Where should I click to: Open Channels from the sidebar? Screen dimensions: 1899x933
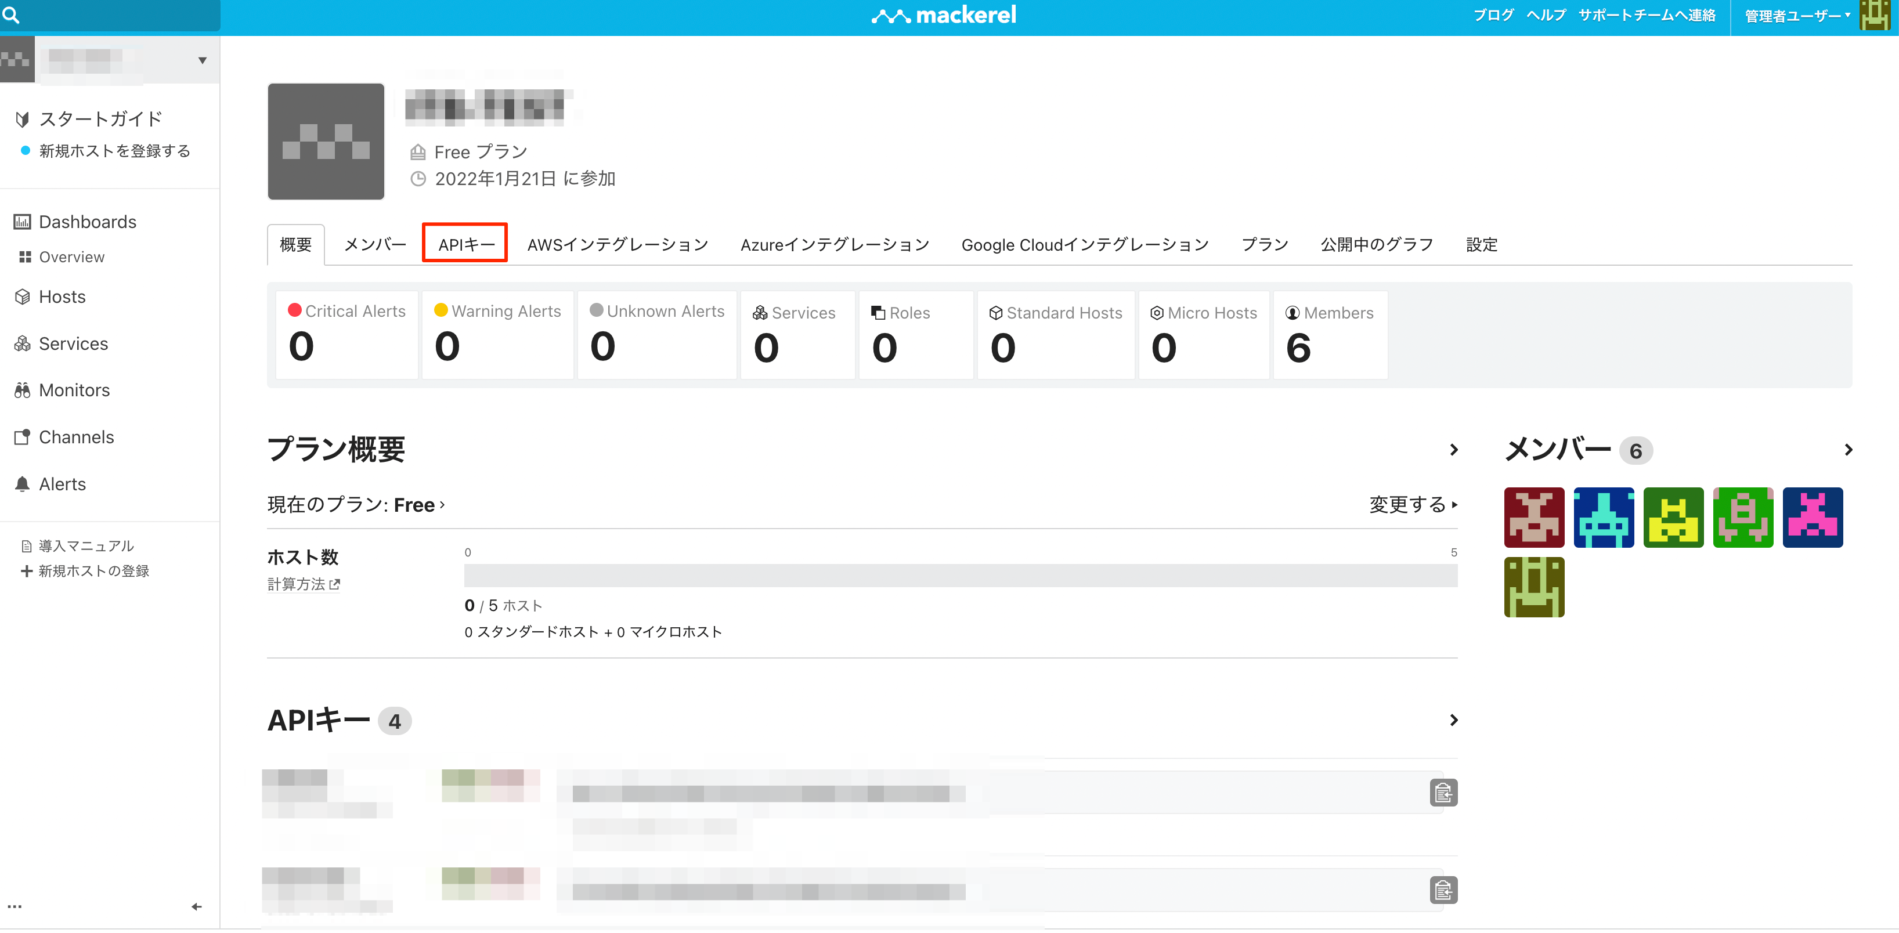point(76,437)
